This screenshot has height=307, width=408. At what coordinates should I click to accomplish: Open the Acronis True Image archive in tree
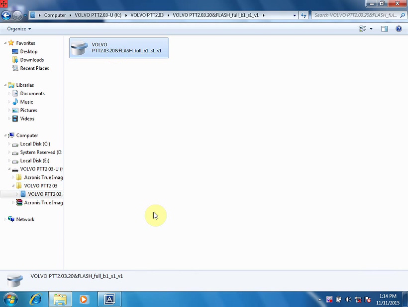[43, 202]
